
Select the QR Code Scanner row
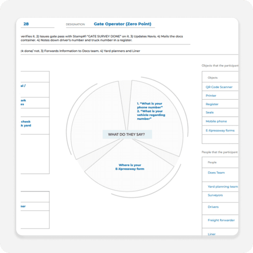pos(220,87)
